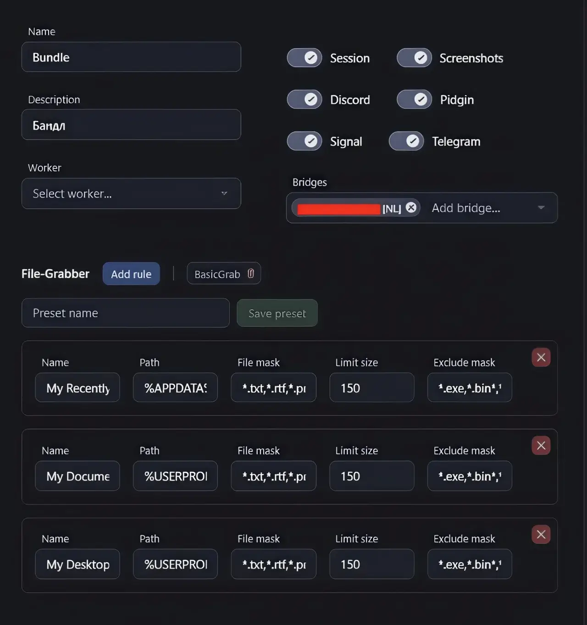Image resolution: width=587 pixels, height=625 pixels.
Task: Click into the Description text field
Action: (131, 125)
